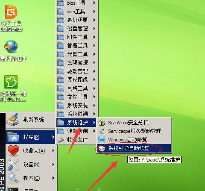
Task: Select the 临时文件 menu entry
Action: coord(76,140)
